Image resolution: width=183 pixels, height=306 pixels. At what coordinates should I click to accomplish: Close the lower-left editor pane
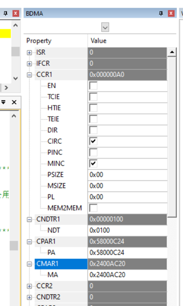(x=14, y=102)
